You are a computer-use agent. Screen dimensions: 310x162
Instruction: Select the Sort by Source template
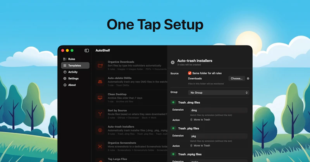coord(131,114)
